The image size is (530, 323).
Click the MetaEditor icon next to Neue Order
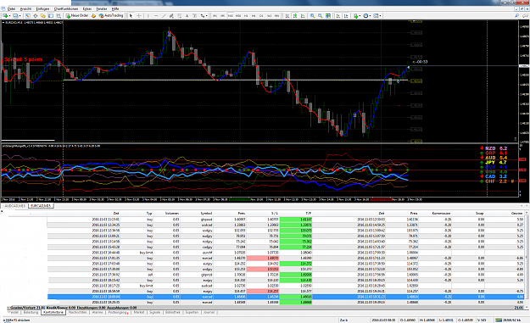point(93,15)
